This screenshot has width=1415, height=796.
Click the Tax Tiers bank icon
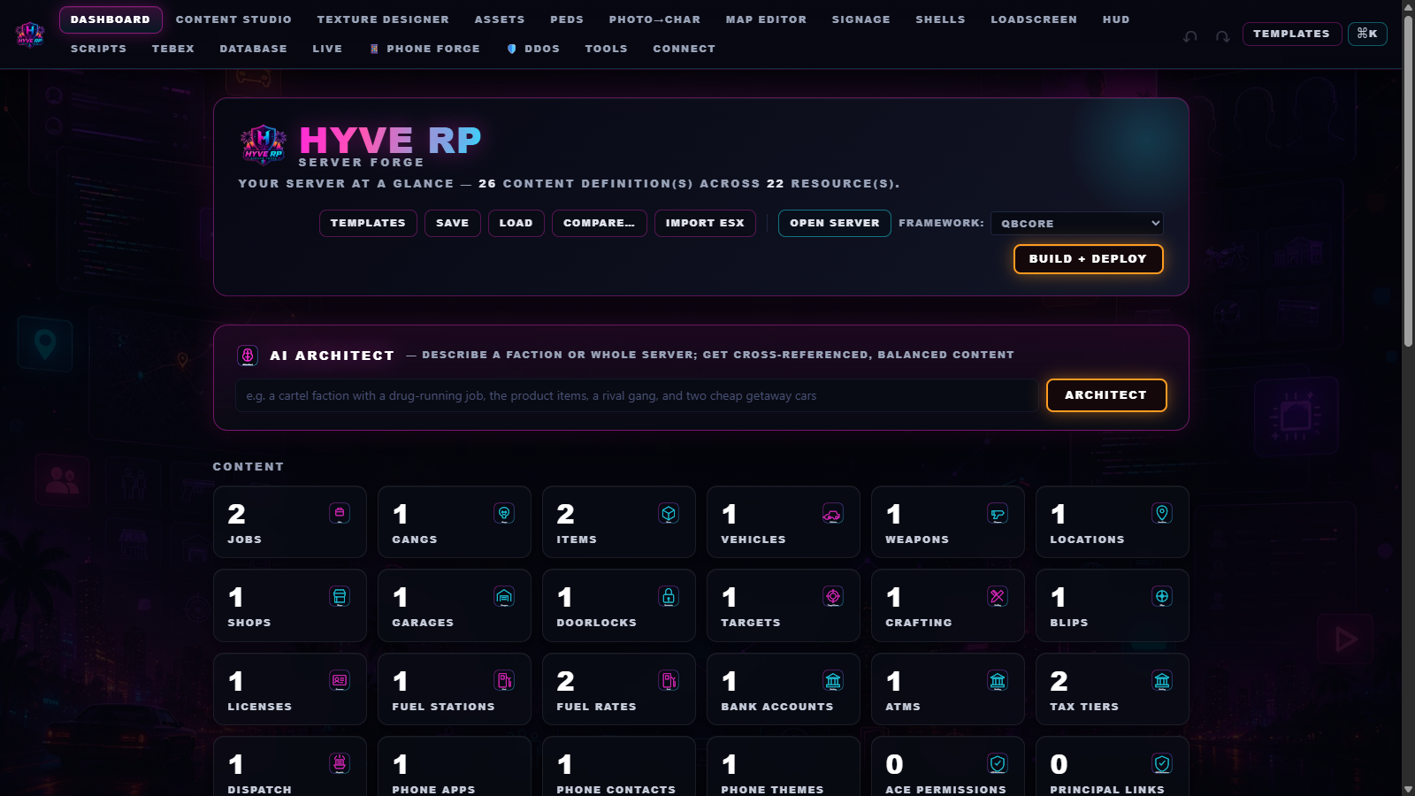(x=1162, y=680)
